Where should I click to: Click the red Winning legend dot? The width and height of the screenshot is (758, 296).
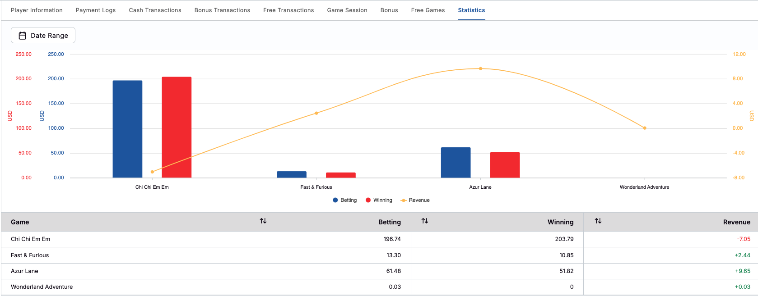click(368, 200)
